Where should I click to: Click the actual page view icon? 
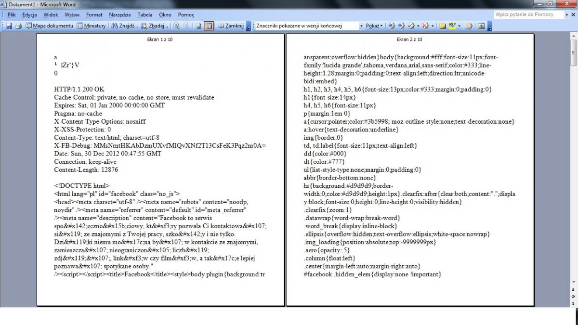coord(199,26)
